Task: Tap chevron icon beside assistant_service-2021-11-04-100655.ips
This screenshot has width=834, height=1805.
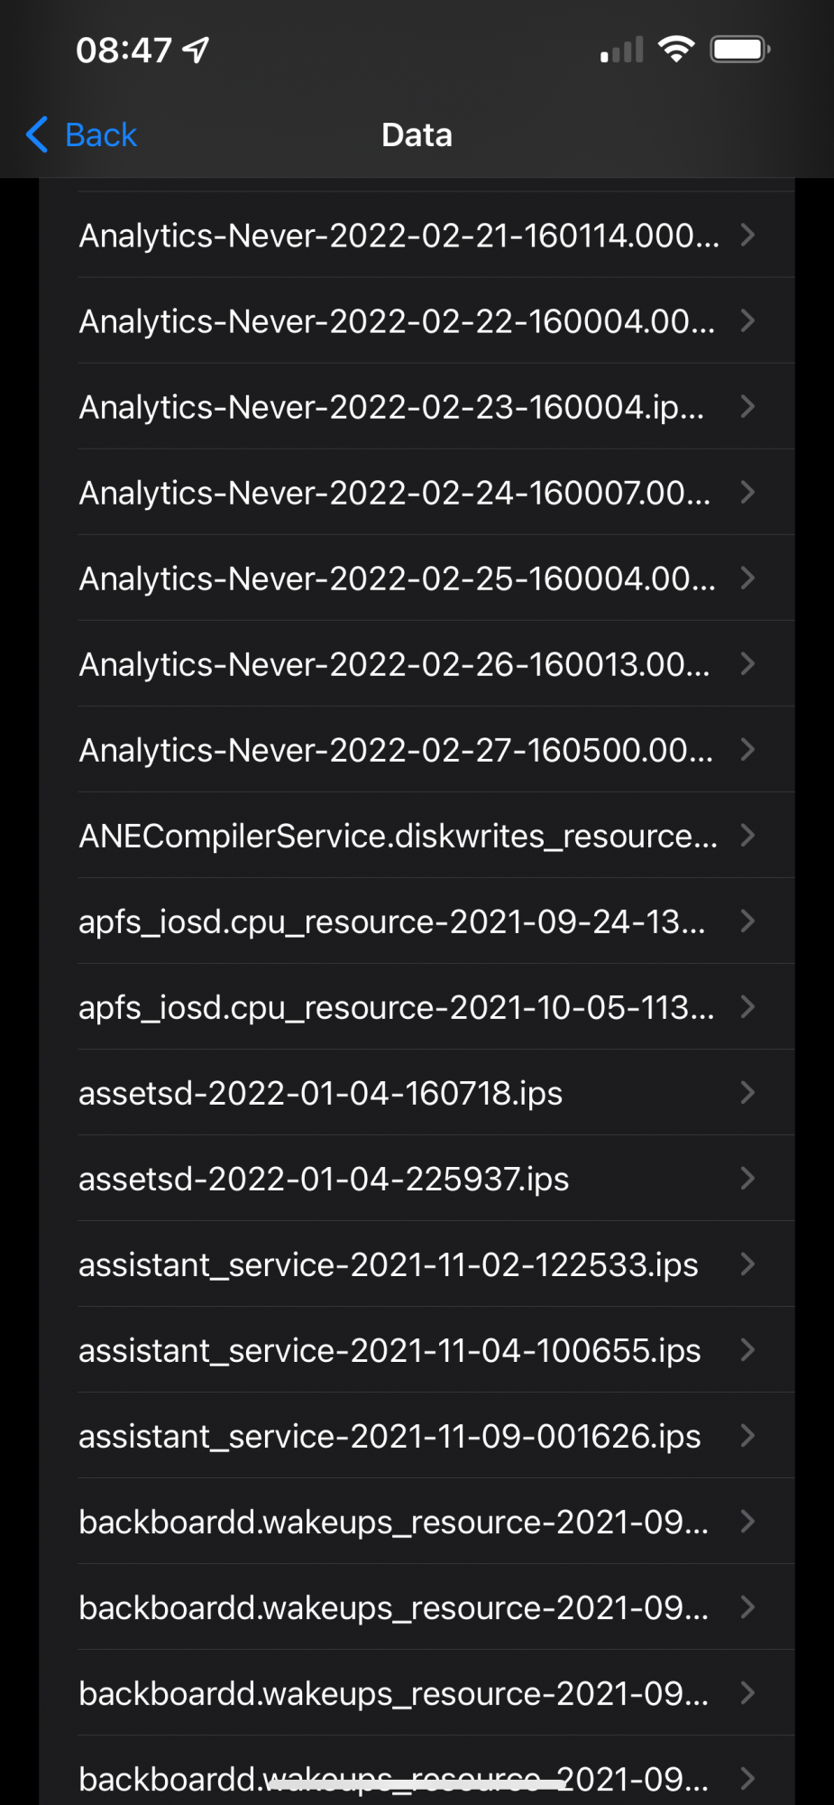Action: pyautogui.click(x=747, y=1349)
